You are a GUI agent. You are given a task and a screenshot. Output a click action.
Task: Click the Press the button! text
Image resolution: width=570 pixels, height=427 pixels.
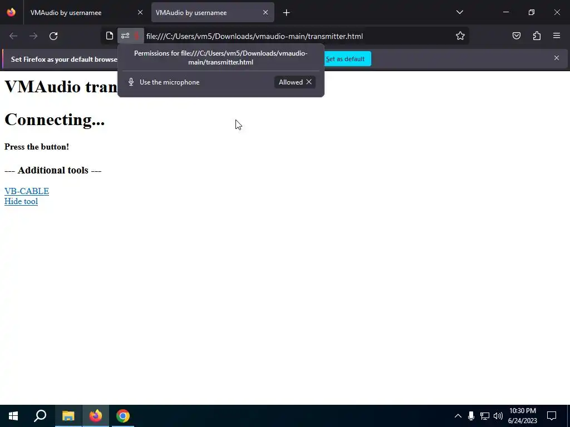(x=37, y=147)
